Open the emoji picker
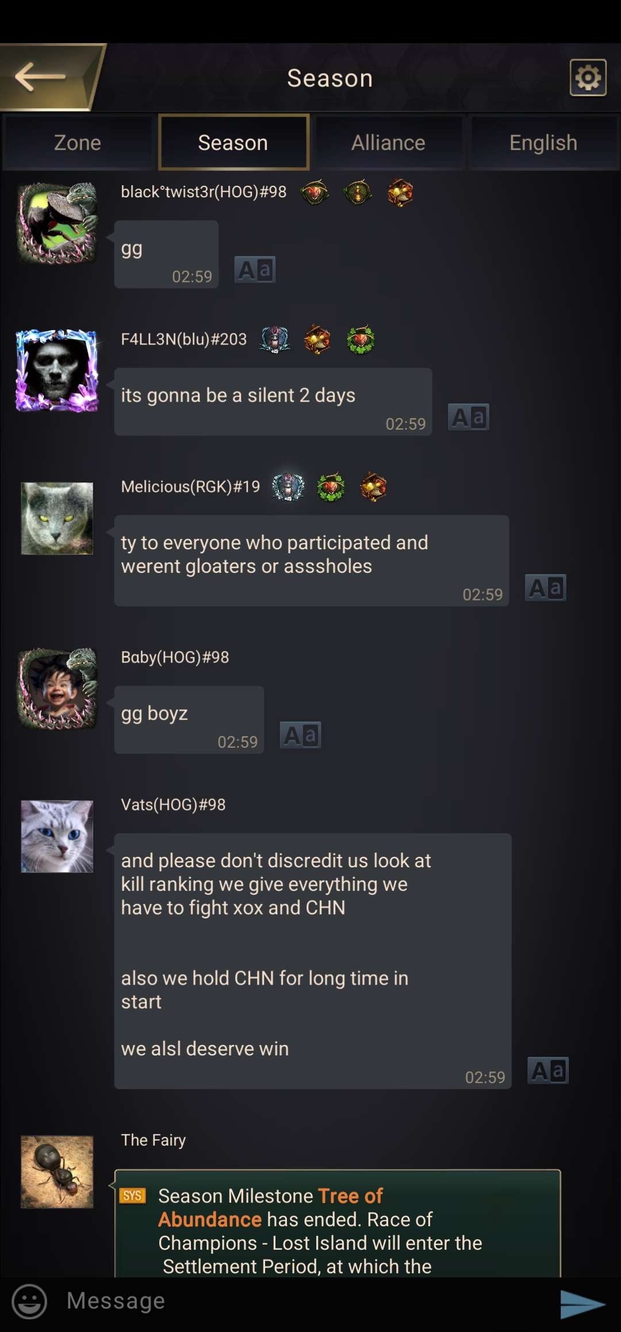Viewport: 621px width, 1332px height. click(29, 1302)
